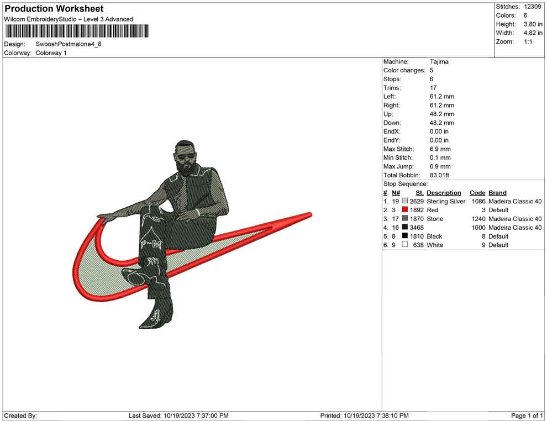
Task: Click the barcode under the worksheet title
Action: 76,31
